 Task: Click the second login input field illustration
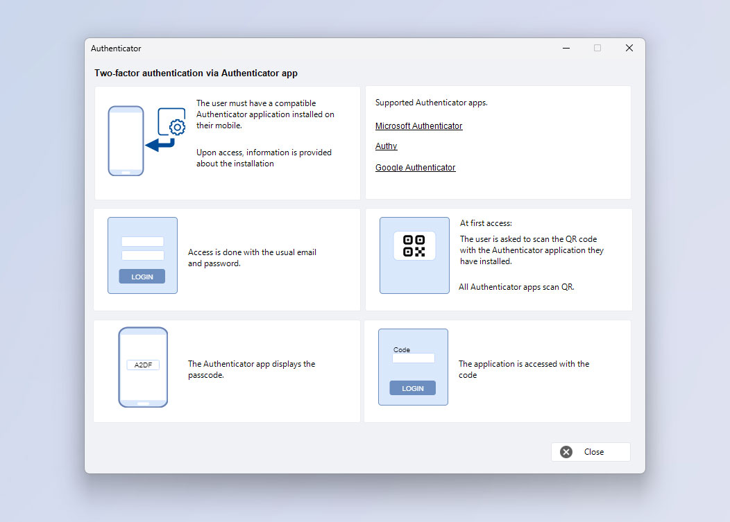(142, 255)
